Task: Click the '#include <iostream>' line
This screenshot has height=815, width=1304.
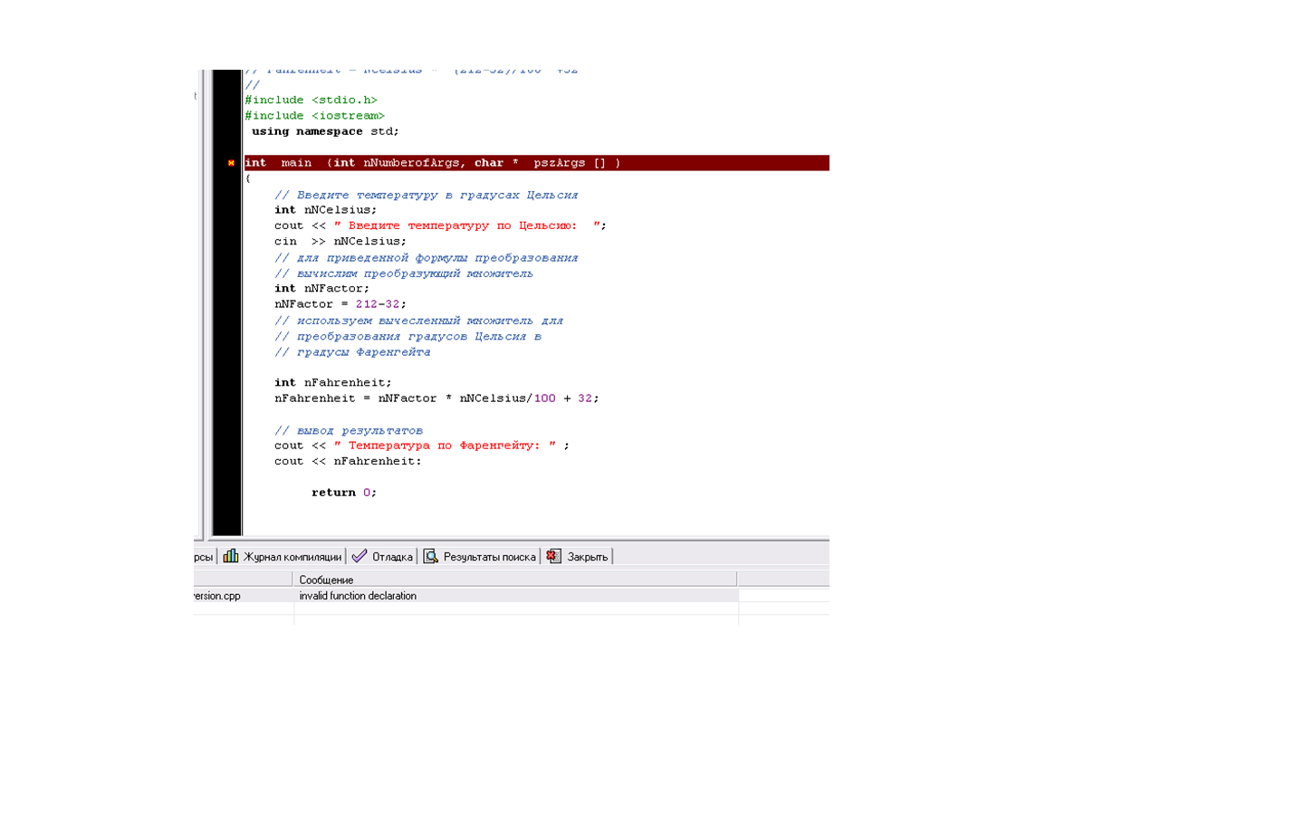Action: 314,116
